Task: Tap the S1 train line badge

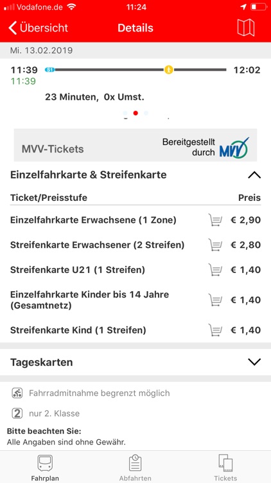Action: 49,70
